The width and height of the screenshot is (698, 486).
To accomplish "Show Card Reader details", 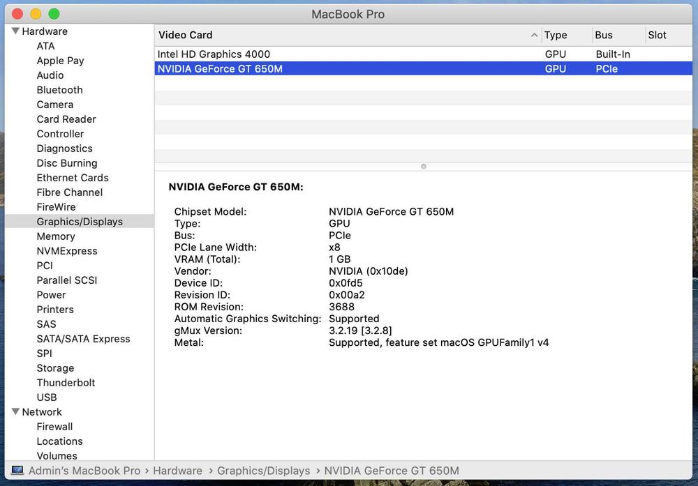I will pyautogui.click(x=66, y=119).
